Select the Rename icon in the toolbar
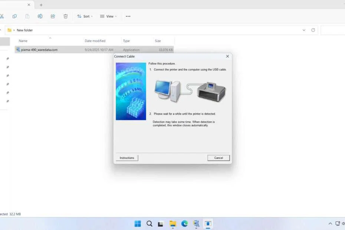The width and height of the screenshot is (345, 230). point(40,16)
